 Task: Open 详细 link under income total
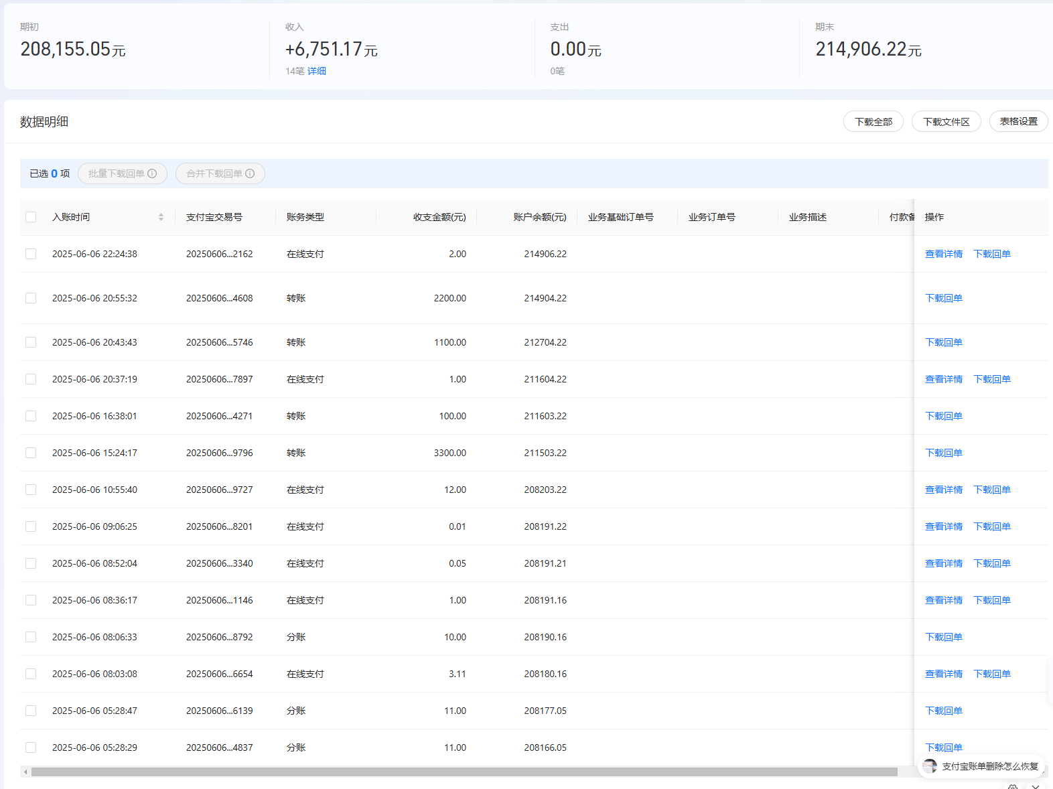[x=317, y=71]
